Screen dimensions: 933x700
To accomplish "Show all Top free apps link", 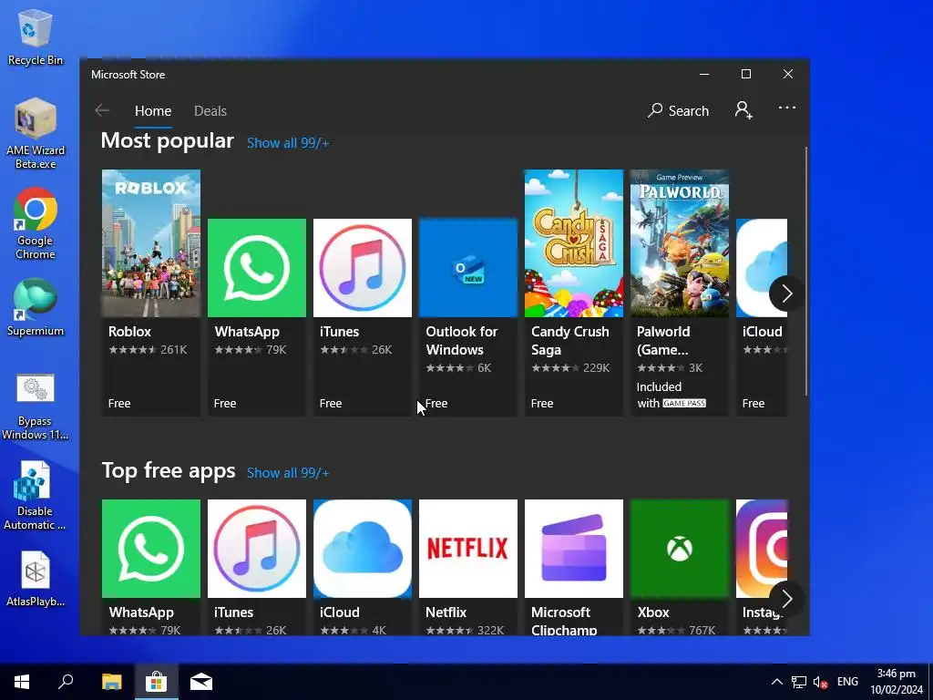I will (288, 473).
